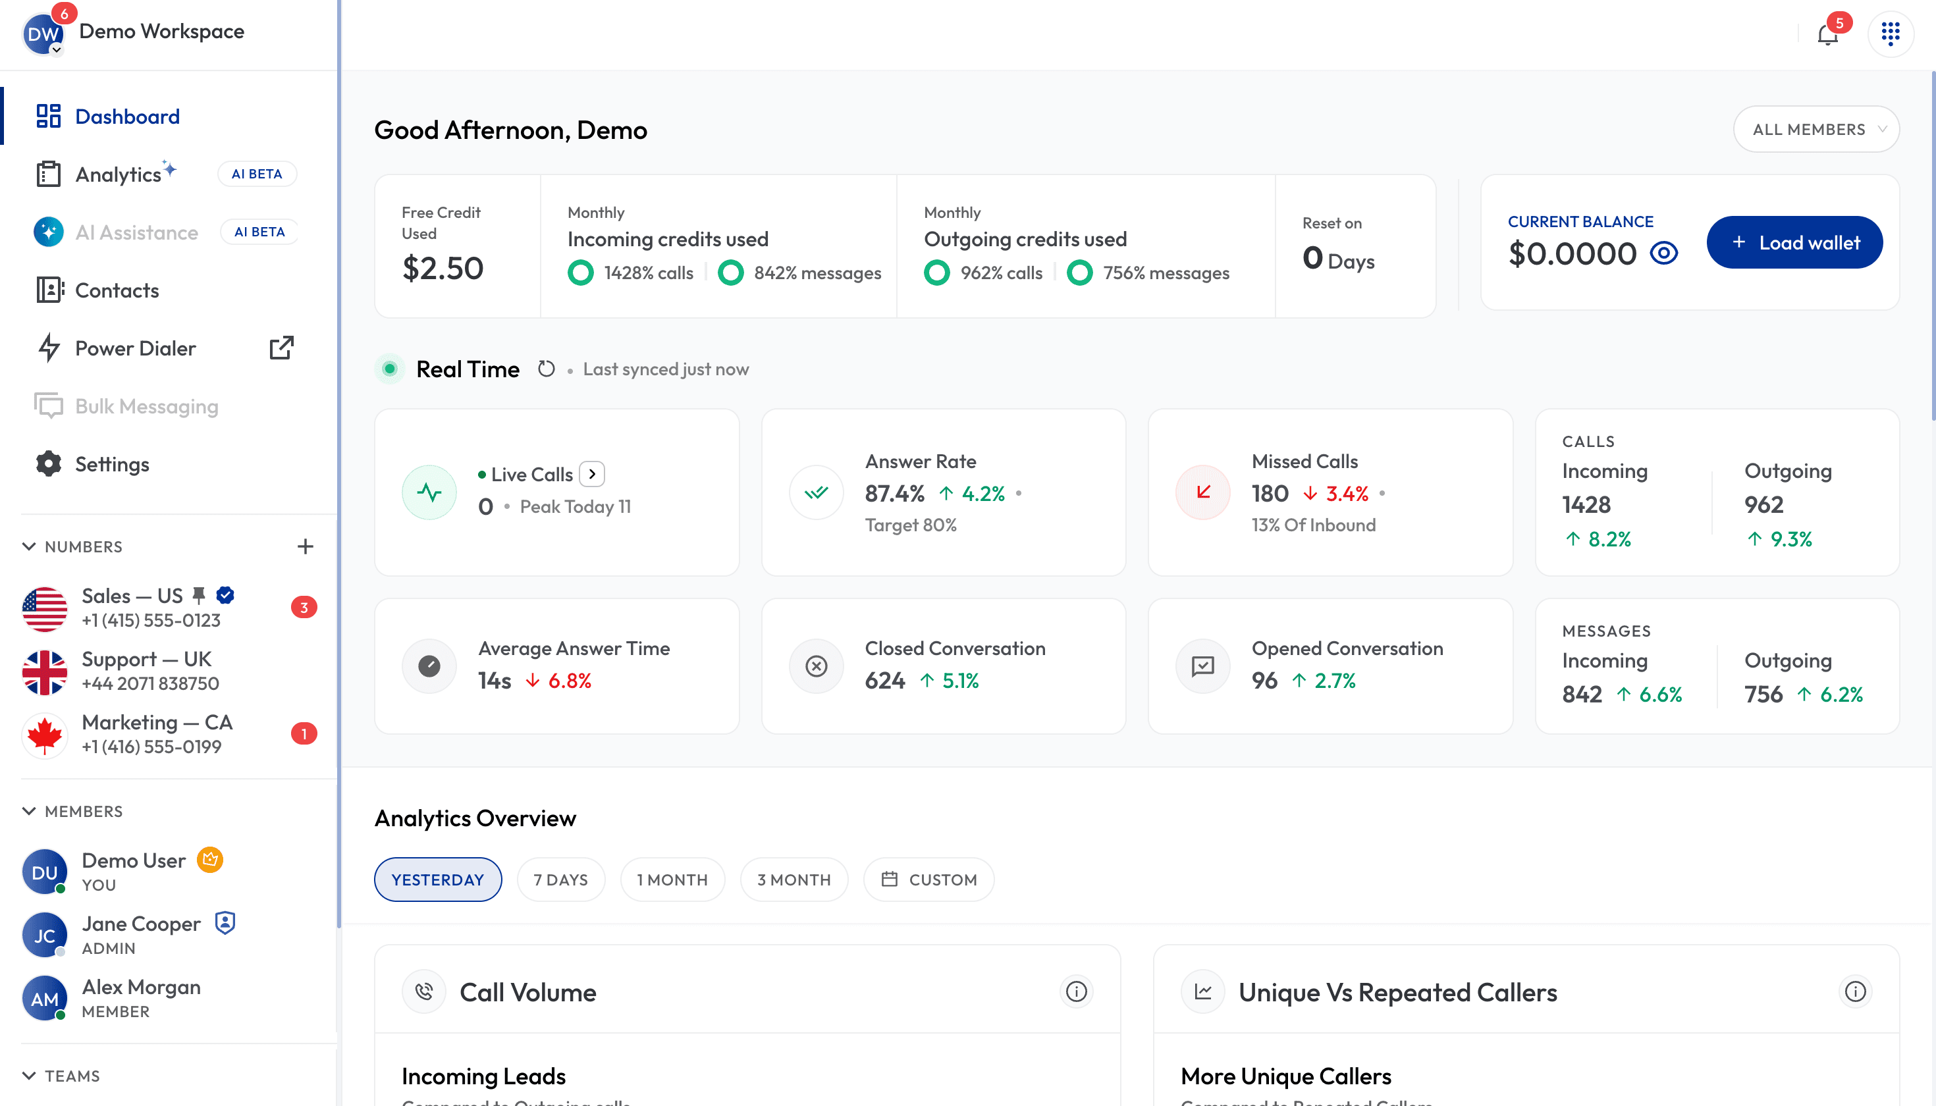This screenshot has height=1106, width=1936.
Task: Open the All Members dropdown
Action: (1816, 129)
